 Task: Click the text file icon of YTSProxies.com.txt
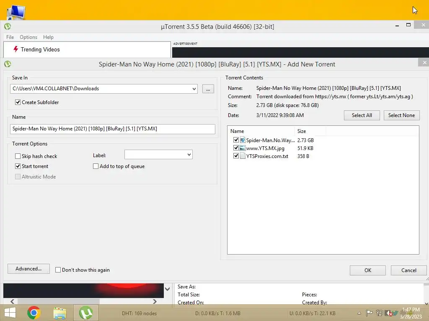[243, 156]
